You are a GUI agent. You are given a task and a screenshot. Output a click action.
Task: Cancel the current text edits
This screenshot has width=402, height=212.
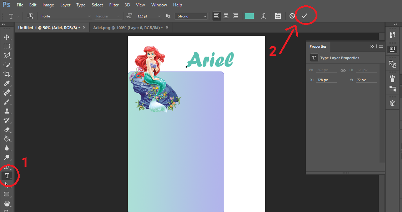click(x=292, y=16)
